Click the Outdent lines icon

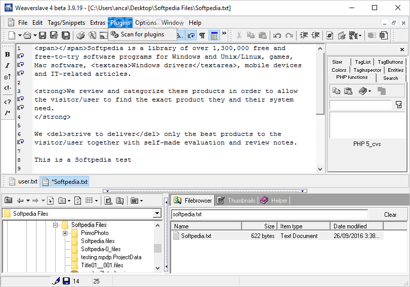pos(316,35)
